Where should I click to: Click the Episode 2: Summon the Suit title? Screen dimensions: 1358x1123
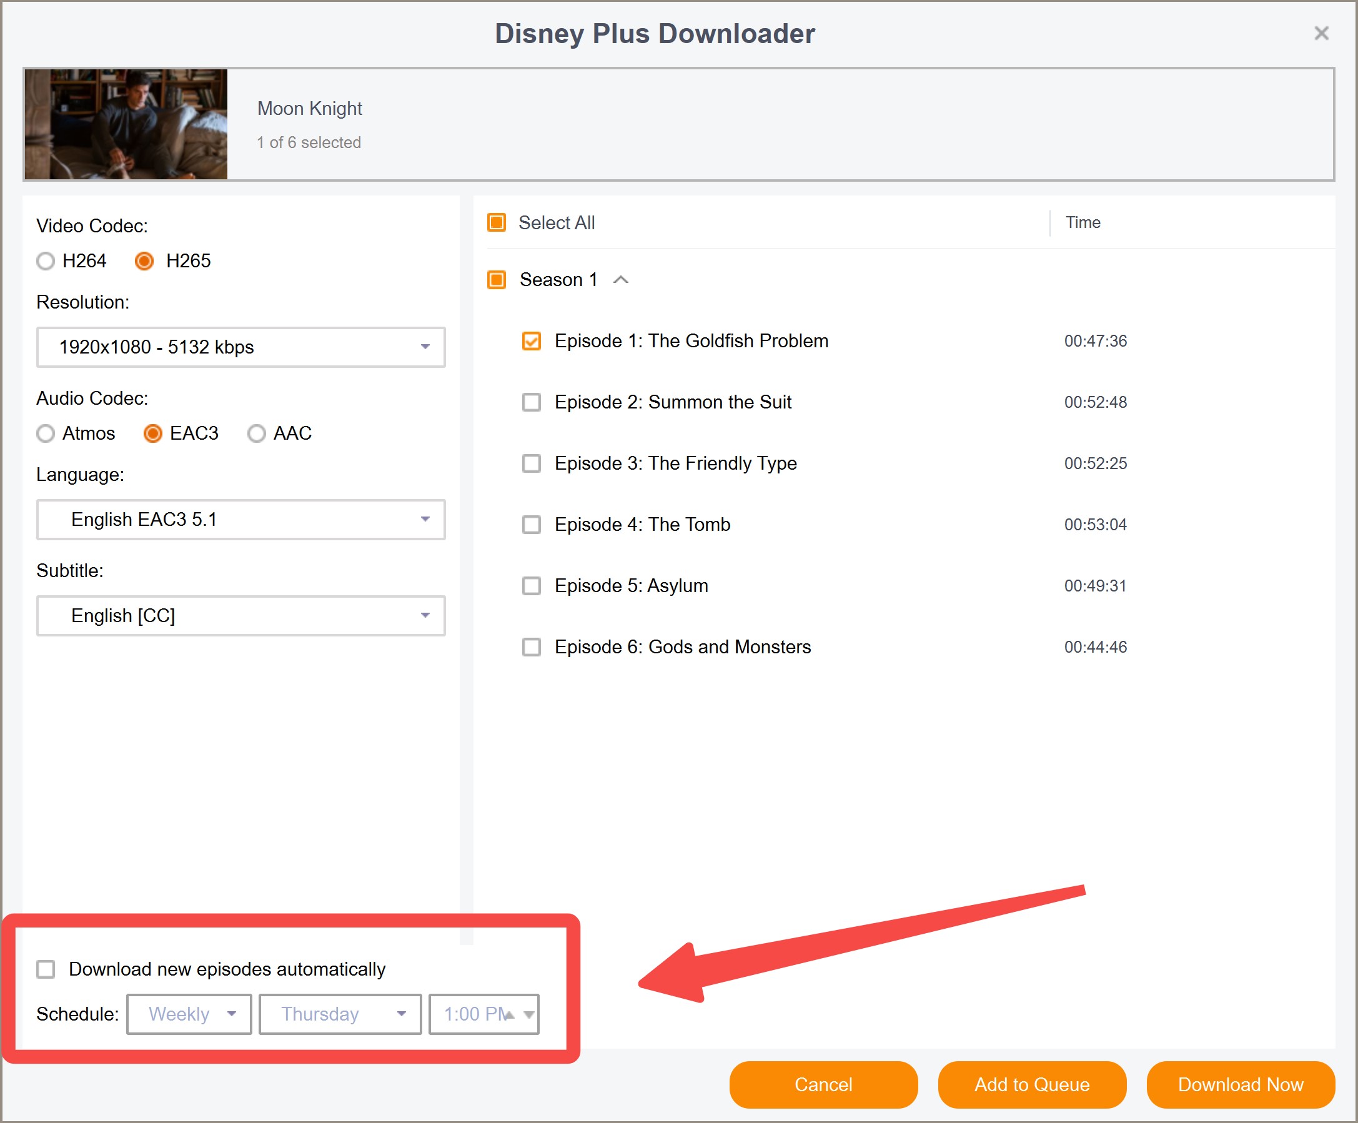click(x=673, y=402)
